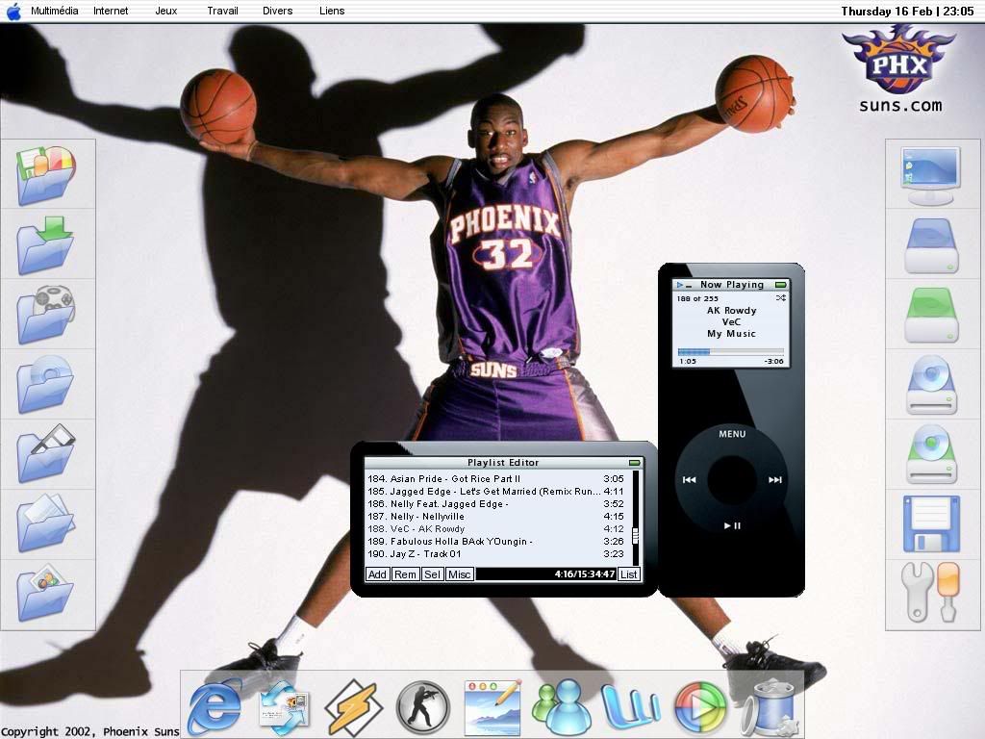
Task: Open the green CD drive icon
Action: pos(931,454)
